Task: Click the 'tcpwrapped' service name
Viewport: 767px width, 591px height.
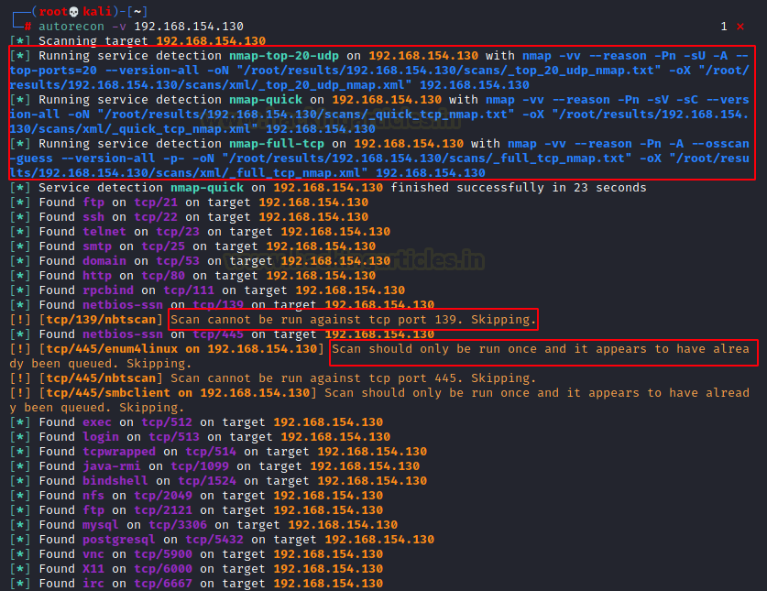Action: (119, 452)
